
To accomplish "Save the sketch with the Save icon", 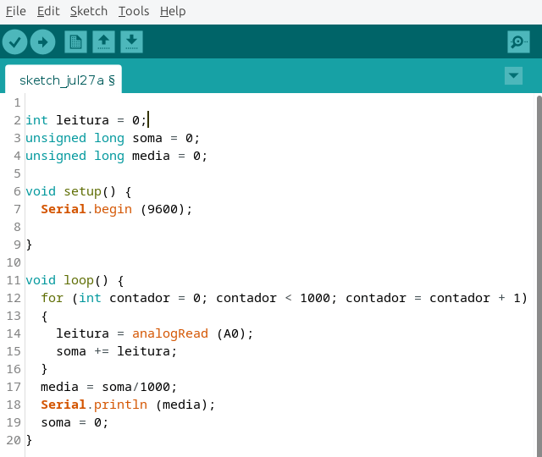I will click(x=131, y=41).
